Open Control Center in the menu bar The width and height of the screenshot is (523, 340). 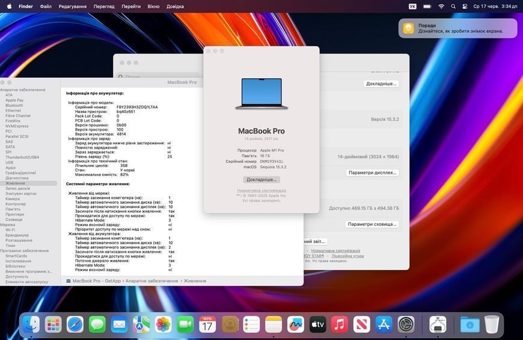[x=465, y=6]
